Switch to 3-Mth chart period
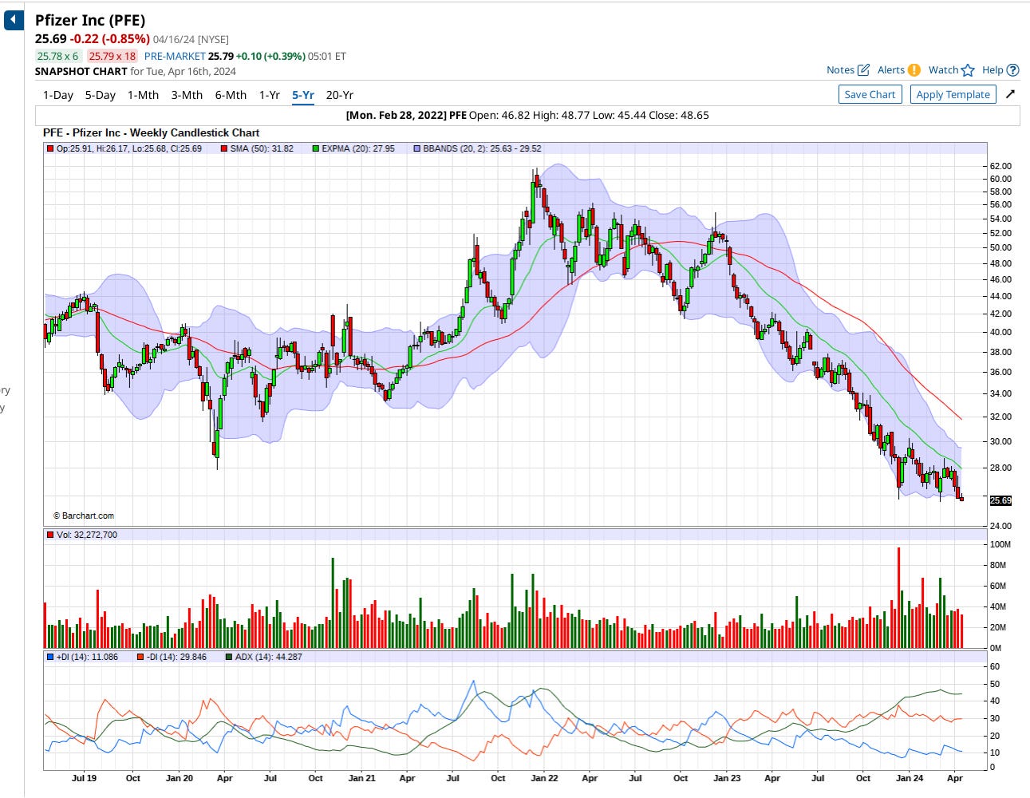 point(187,95)
